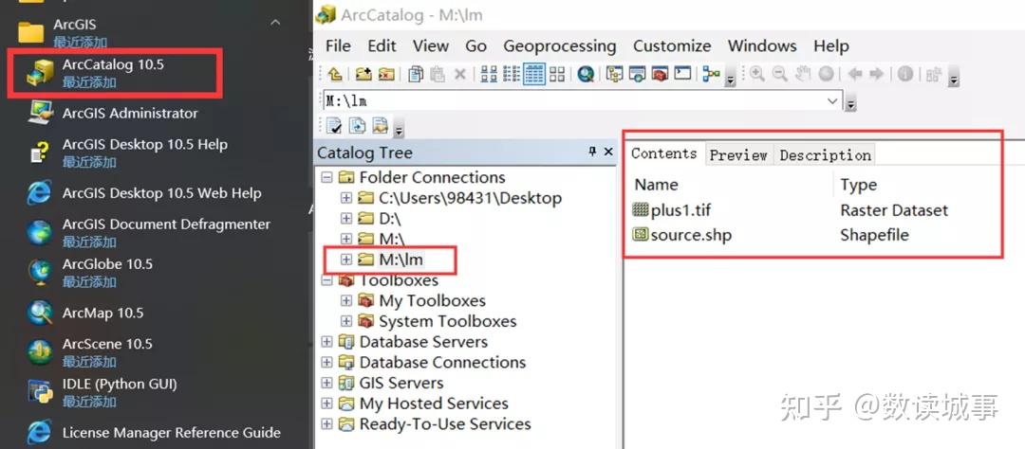Open the Geoprocessing menu
1025x449 pixels.
point(559,45)
